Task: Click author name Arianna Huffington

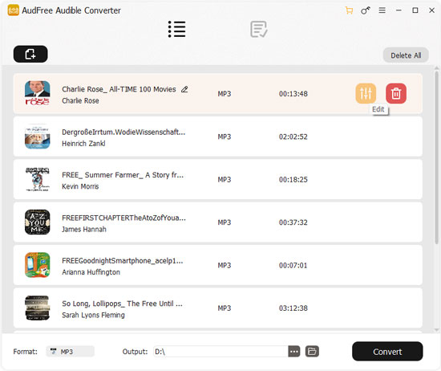Action: click(x=91, y=272)
